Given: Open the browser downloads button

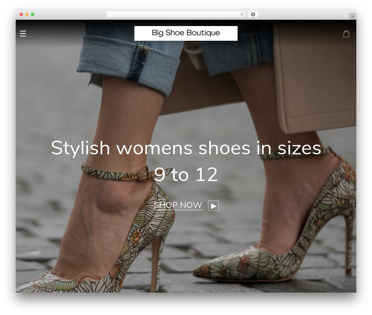Looking at the screenshot, I should 253,15.
